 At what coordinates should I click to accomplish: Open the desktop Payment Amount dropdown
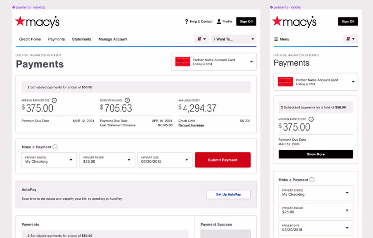(x=107, y=160)
